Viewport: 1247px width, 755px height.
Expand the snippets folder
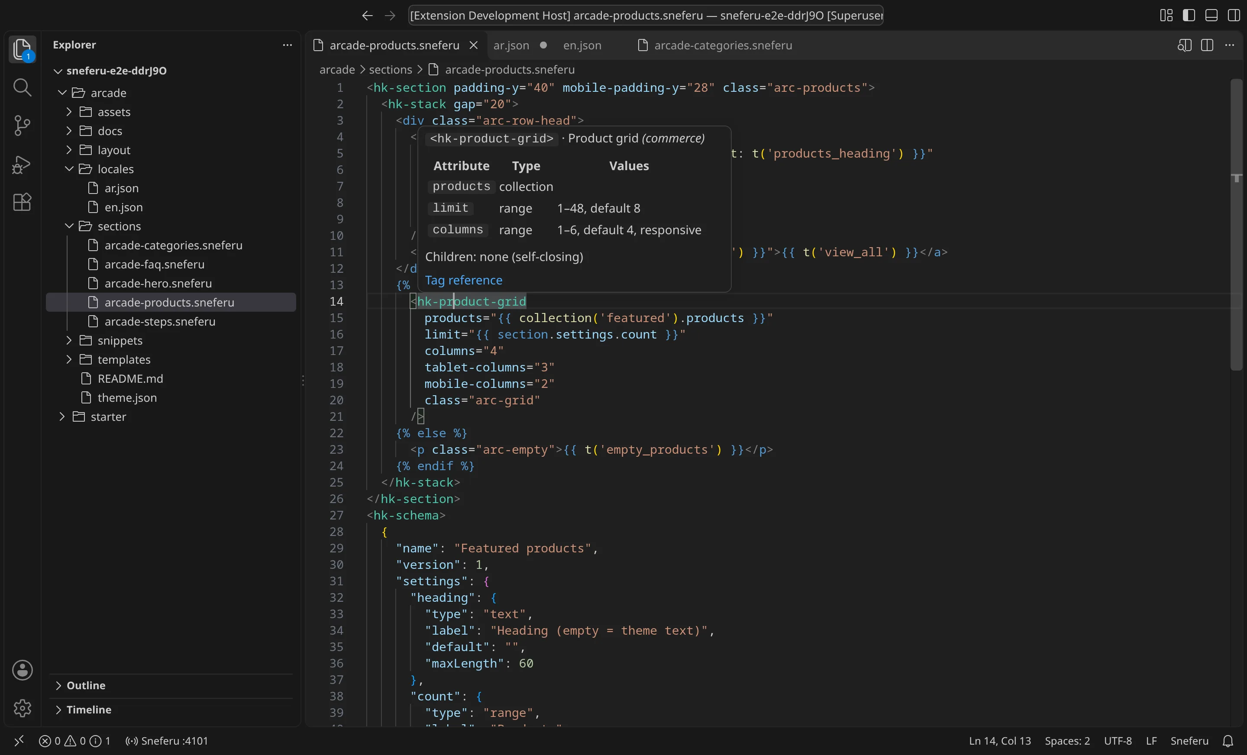[171, 341]
